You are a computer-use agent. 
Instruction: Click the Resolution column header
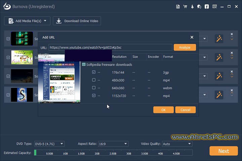pos(119,57)
